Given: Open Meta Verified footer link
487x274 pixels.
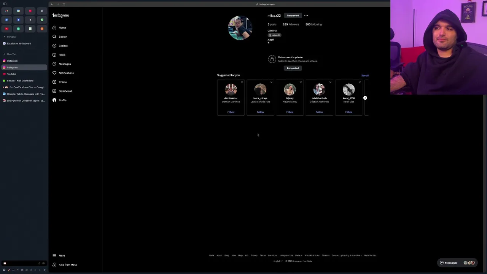Looking at the screenshot, I should click(370, 256).
